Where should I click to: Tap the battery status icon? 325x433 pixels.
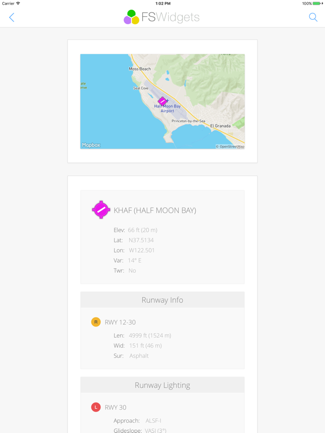(317, 3)
